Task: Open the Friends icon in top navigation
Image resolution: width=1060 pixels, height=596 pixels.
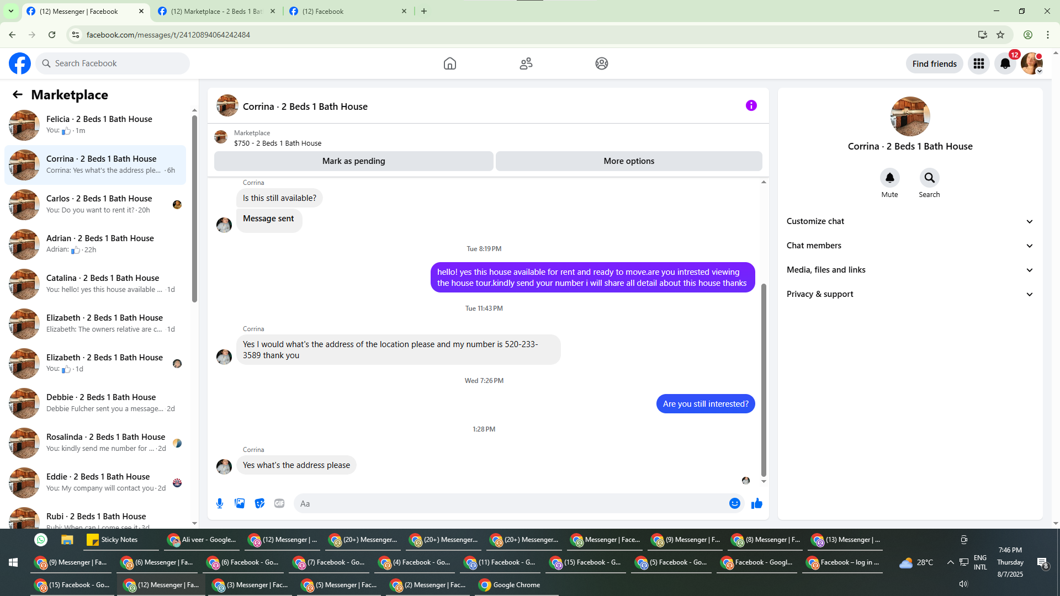Action: tap(526, 63)
